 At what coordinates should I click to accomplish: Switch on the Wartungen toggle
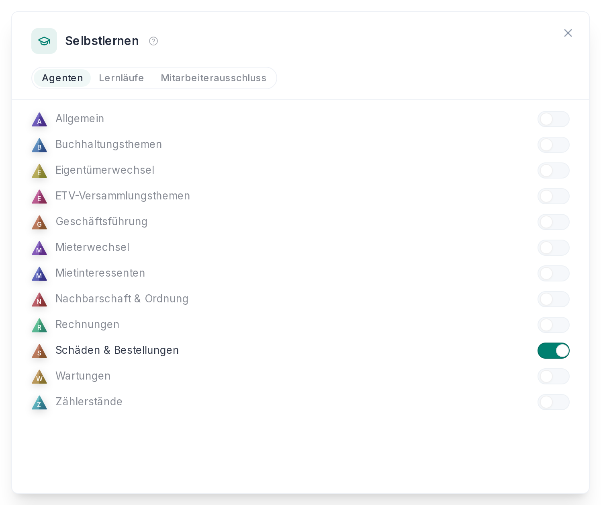[x=554, y=376]
